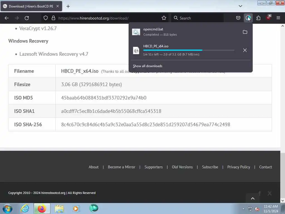
Task: Open Windows Explorer from the taskbar
Action: tap(59, 208)
